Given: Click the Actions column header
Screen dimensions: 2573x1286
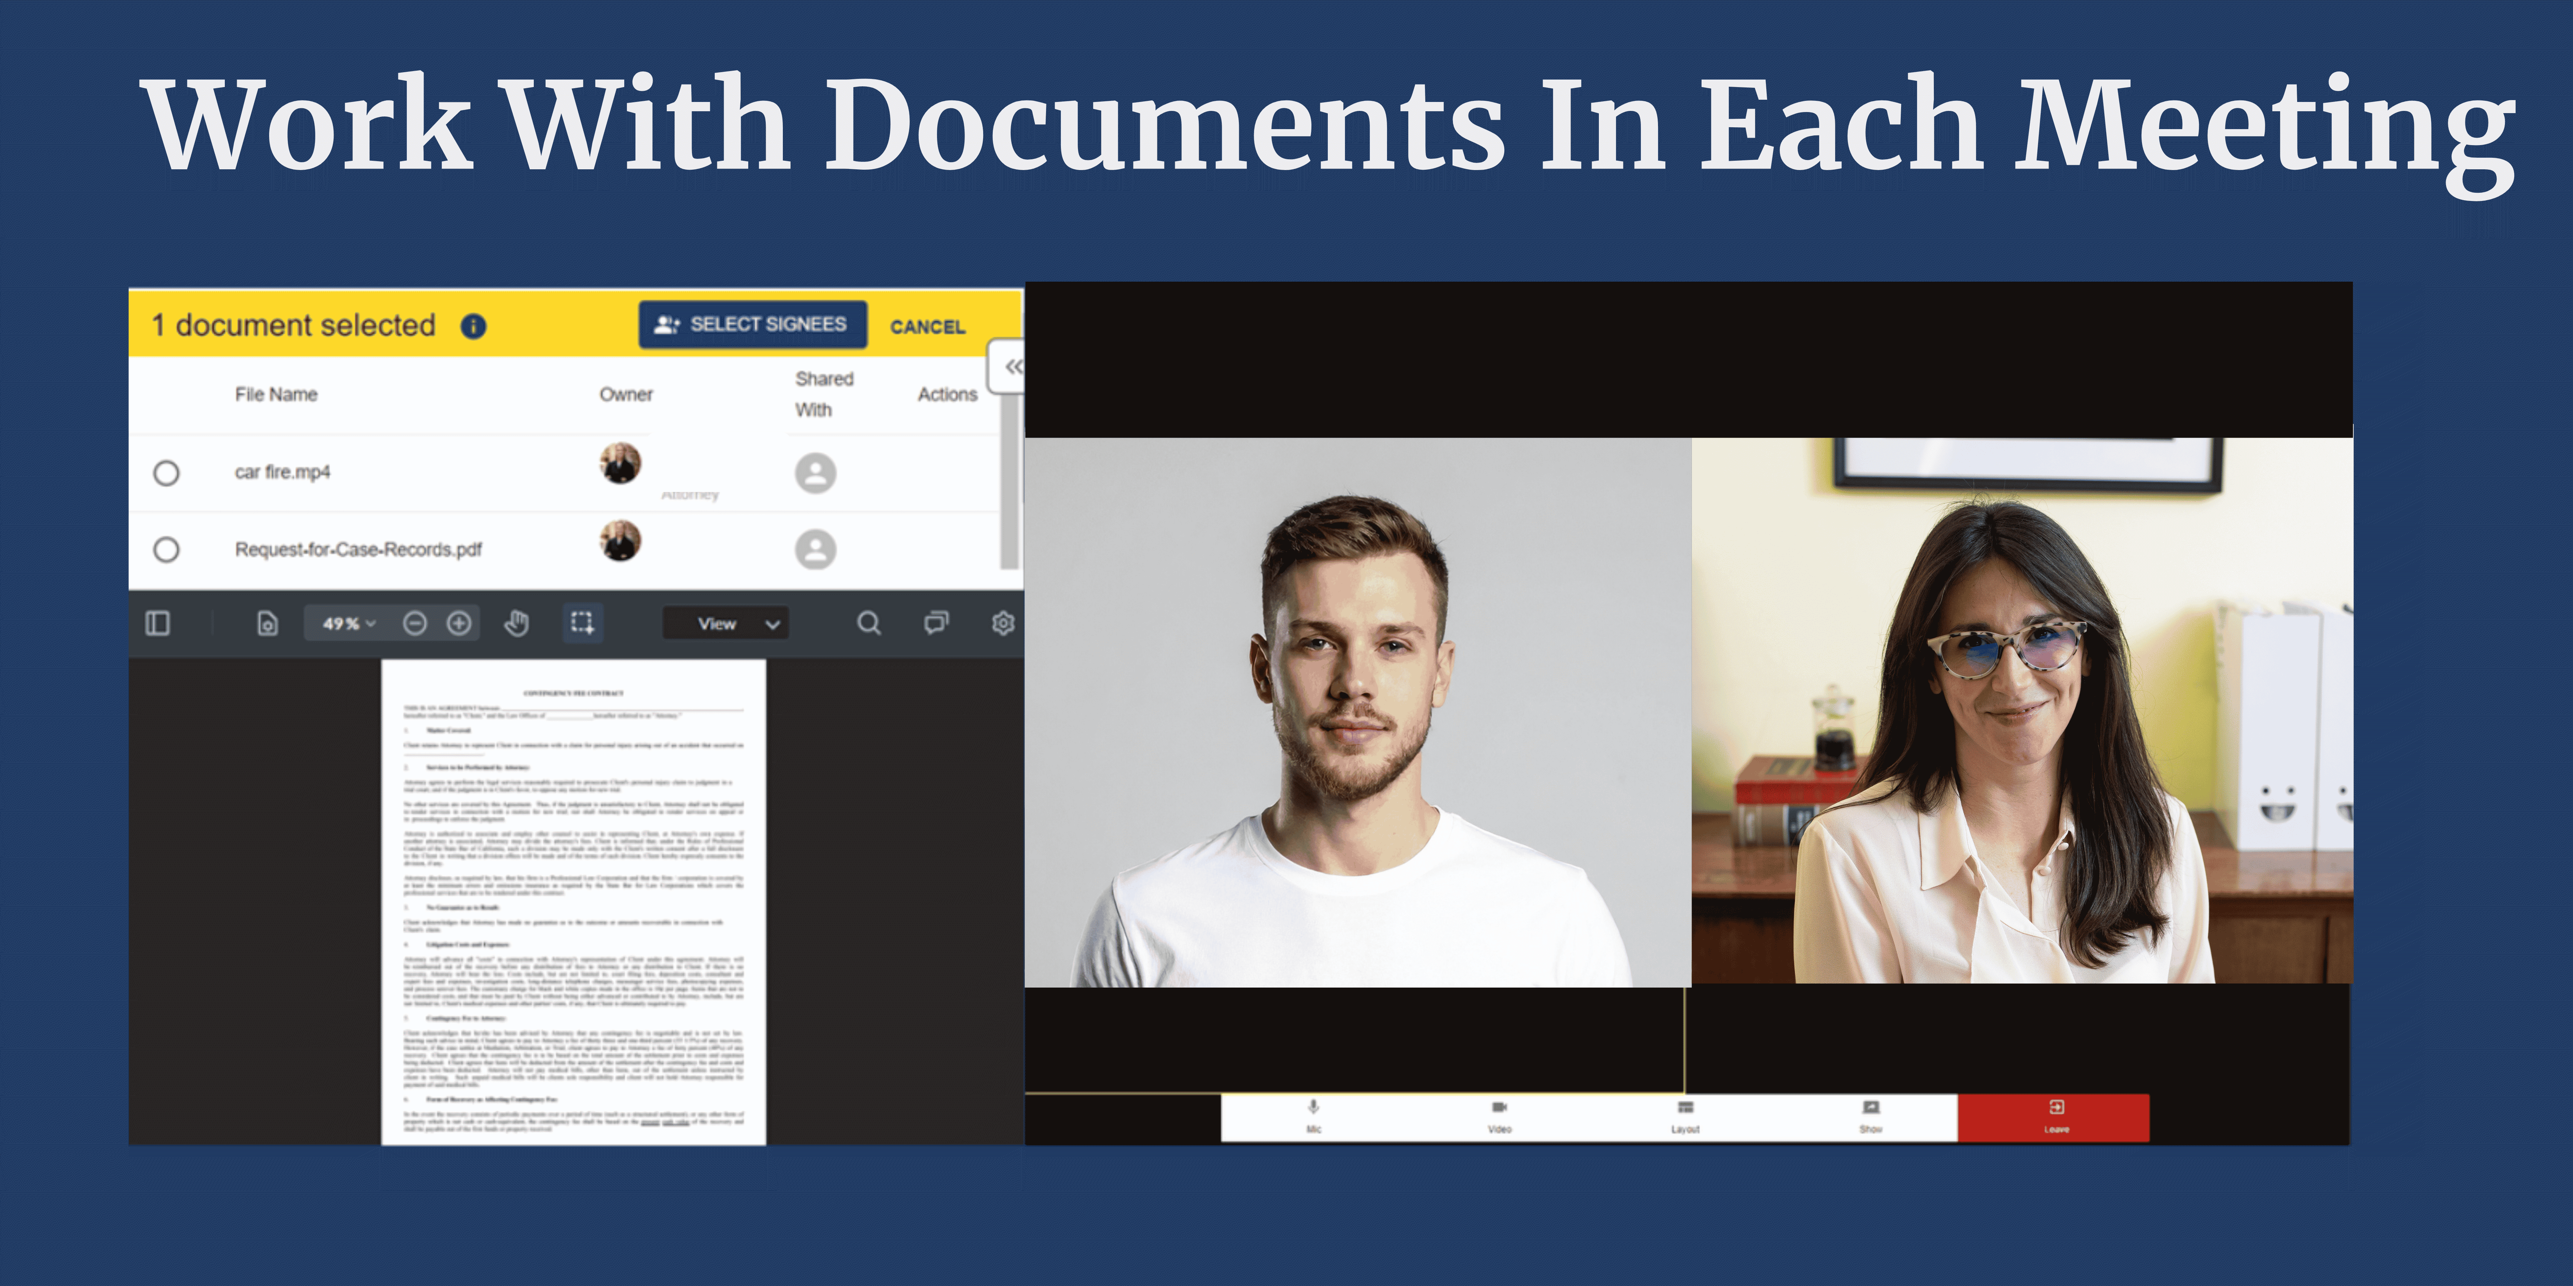Looking at the screenshot, I should click(947, 394).
